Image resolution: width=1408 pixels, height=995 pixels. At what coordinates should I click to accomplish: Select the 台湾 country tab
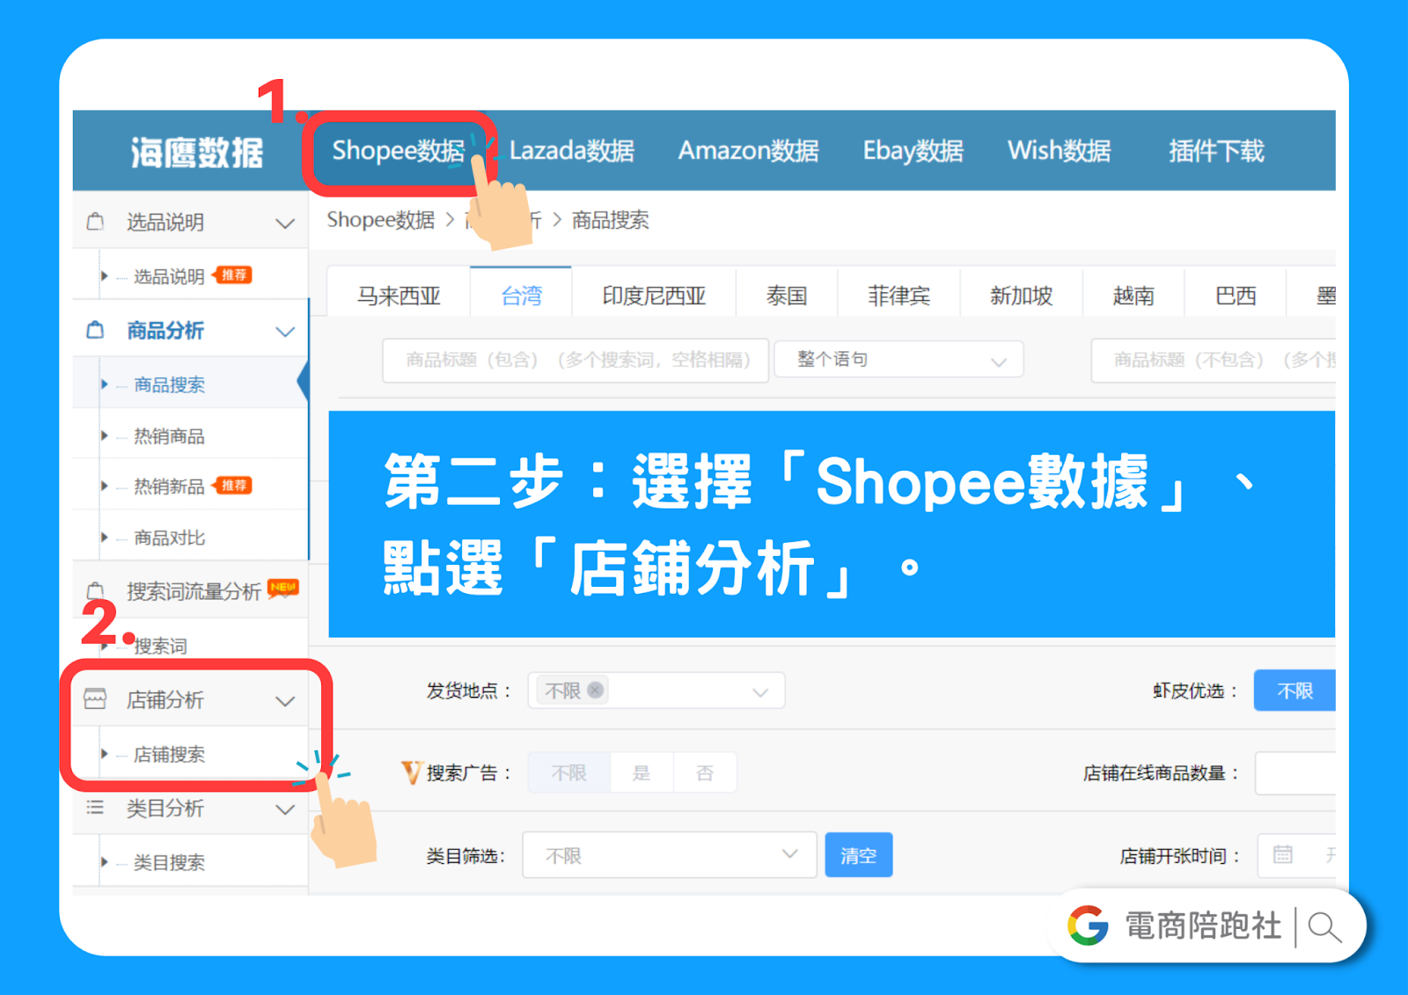point(521,295)
